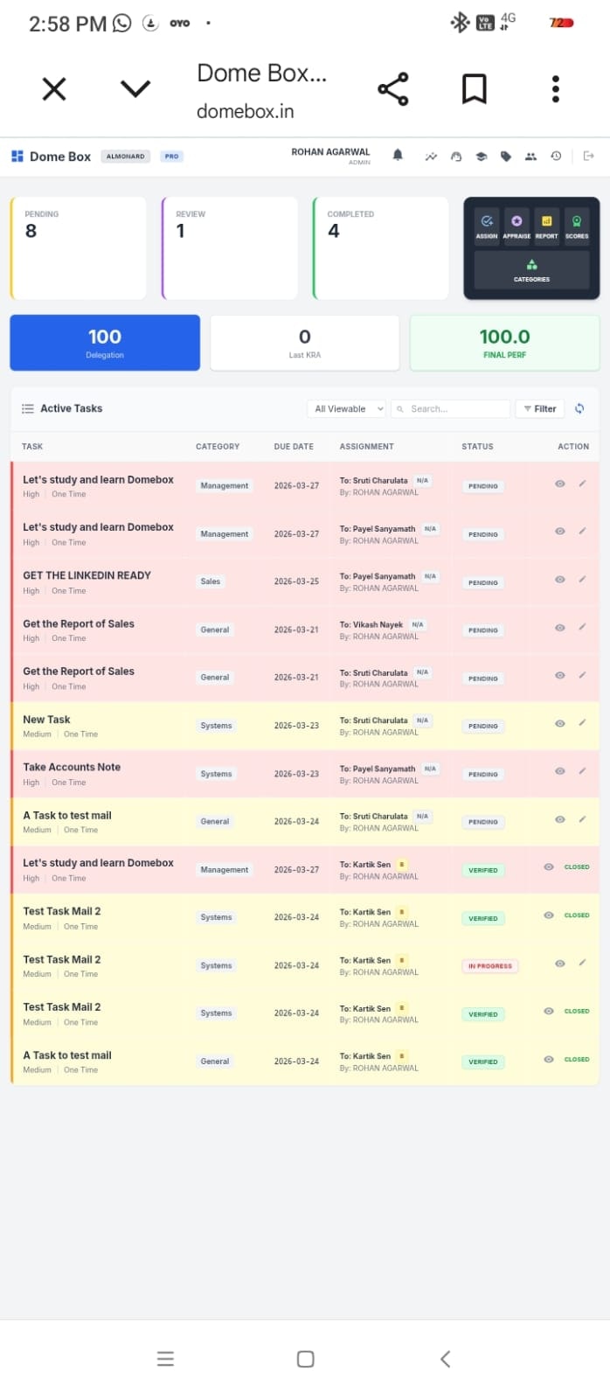This screenshot has height=1399, width=610.
Task: Click the Sales category tag
Action: [x=211, y=581]
